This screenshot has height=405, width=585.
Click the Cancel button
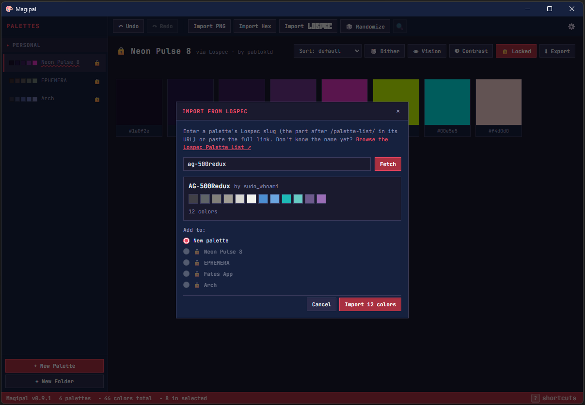click(x=321, y=304)
